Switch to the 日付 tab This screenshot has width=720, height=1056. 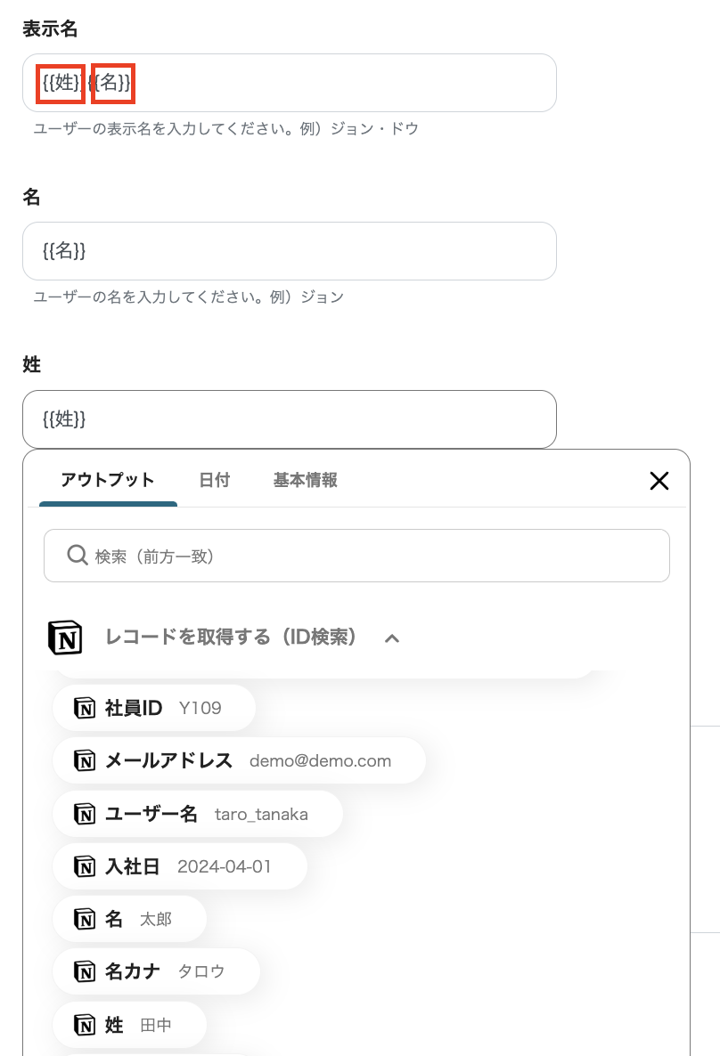coord(214,480)
